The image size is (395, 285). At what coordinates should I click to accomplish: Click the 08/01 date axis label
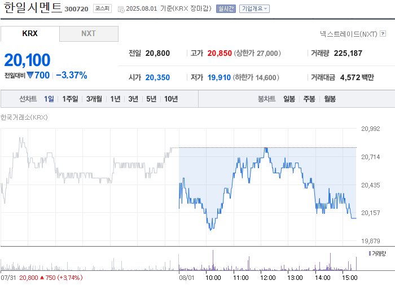pyautogui.click(x=187, y=278)
